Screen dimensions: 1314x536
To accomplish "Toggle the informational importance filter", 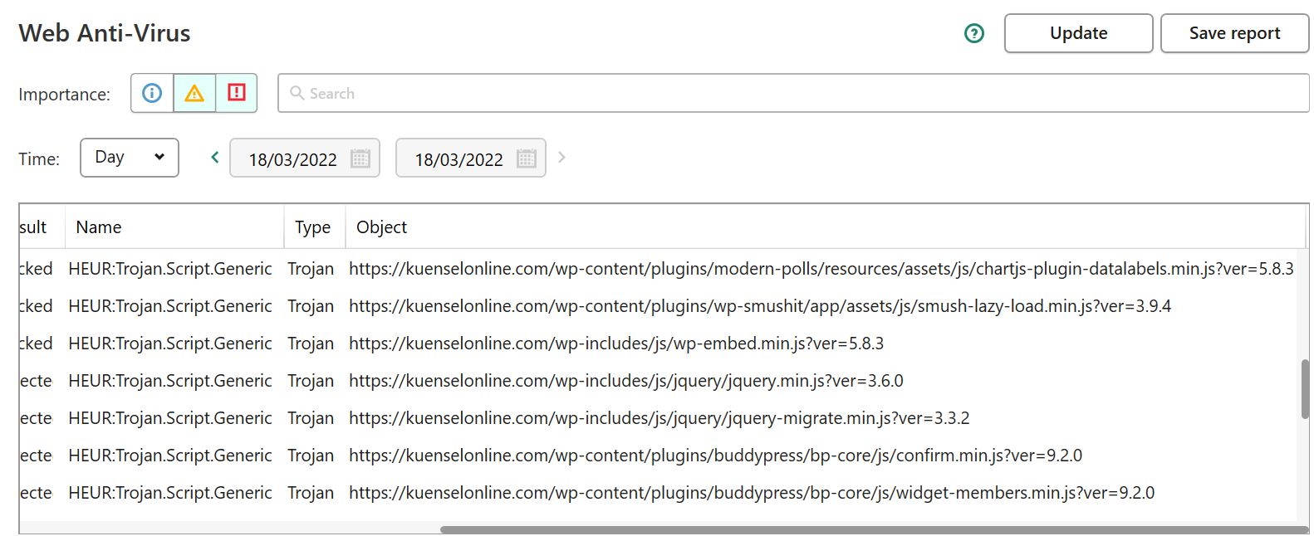I will click(152, 93).
